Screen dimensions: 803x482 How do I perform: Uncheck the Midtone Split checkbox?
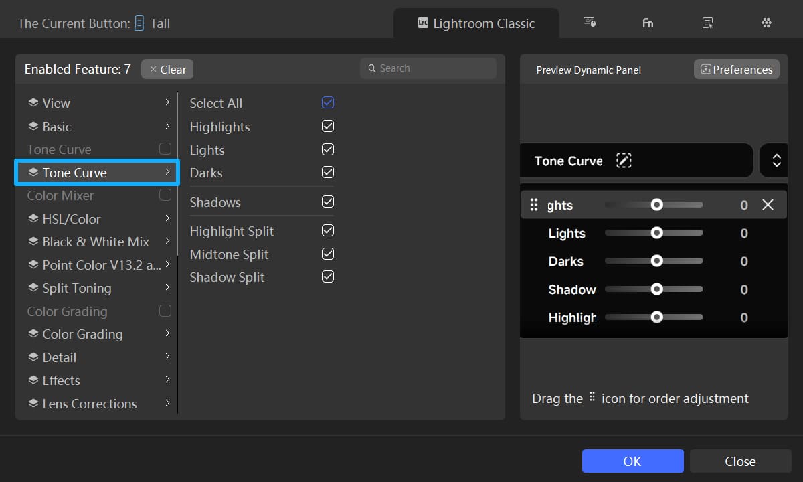click(x=328, y=254)
